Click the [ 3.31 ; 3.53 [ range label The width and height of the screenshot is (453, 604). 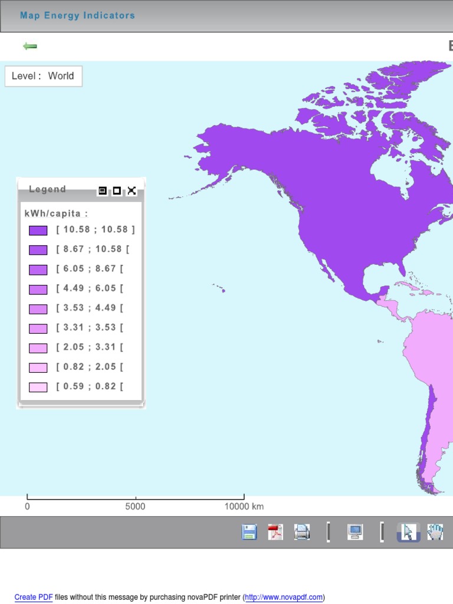point(90,327)
